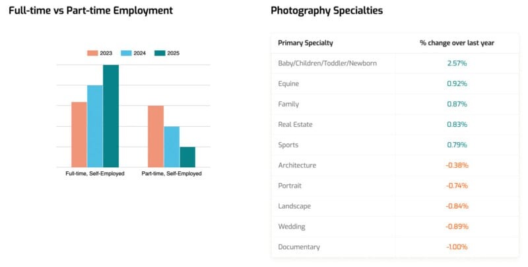Click the Wedding -0.89% value
Image resolution: width=528 pixels, height=267 pixels.
[457, 226]
